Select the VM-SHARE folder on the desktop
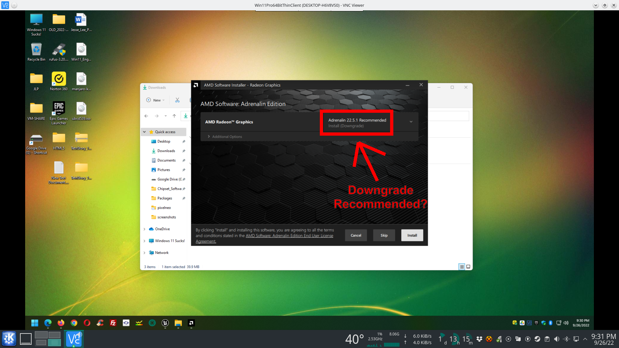This screenshot has width=619, height=348. tap(36, 111)
